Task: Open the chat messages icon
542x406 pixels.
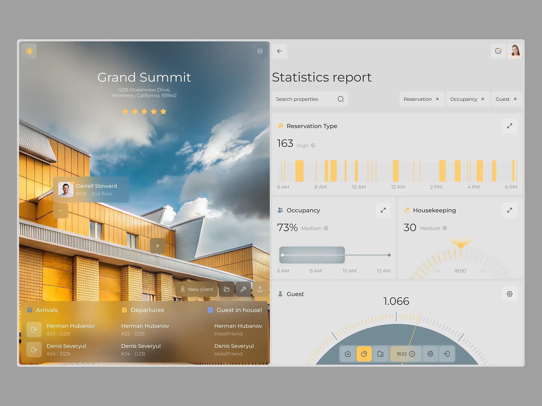Action: pyautogui.click(x=498, y=51)
